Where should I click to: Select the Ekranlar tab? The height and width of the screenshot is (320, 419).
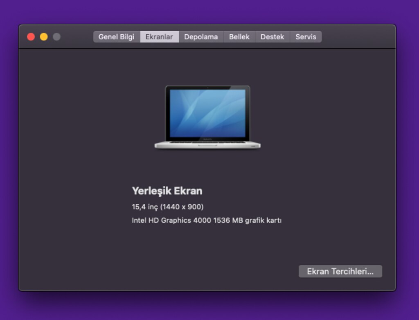(x=159, y=37)
